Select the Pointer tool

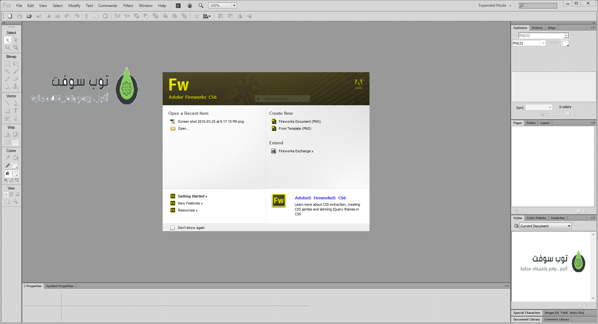pos(7,40)
